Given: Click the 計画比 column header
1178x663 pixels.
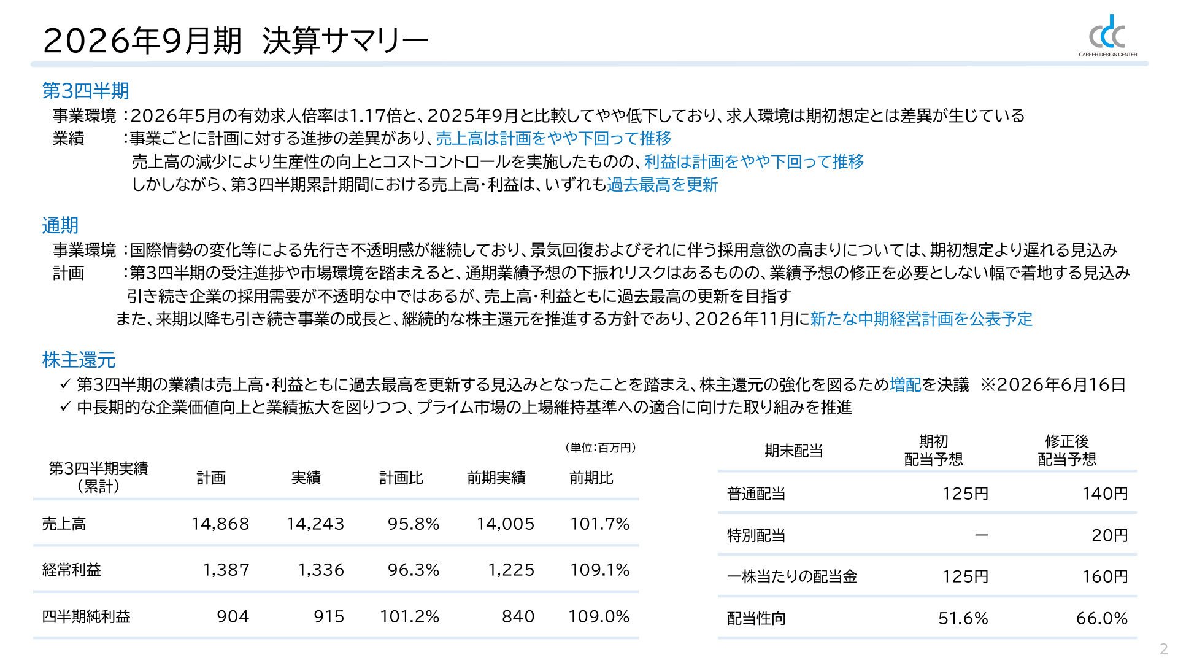Looking at the screenshot, I should pyautogui.click(x=401, y=478).
